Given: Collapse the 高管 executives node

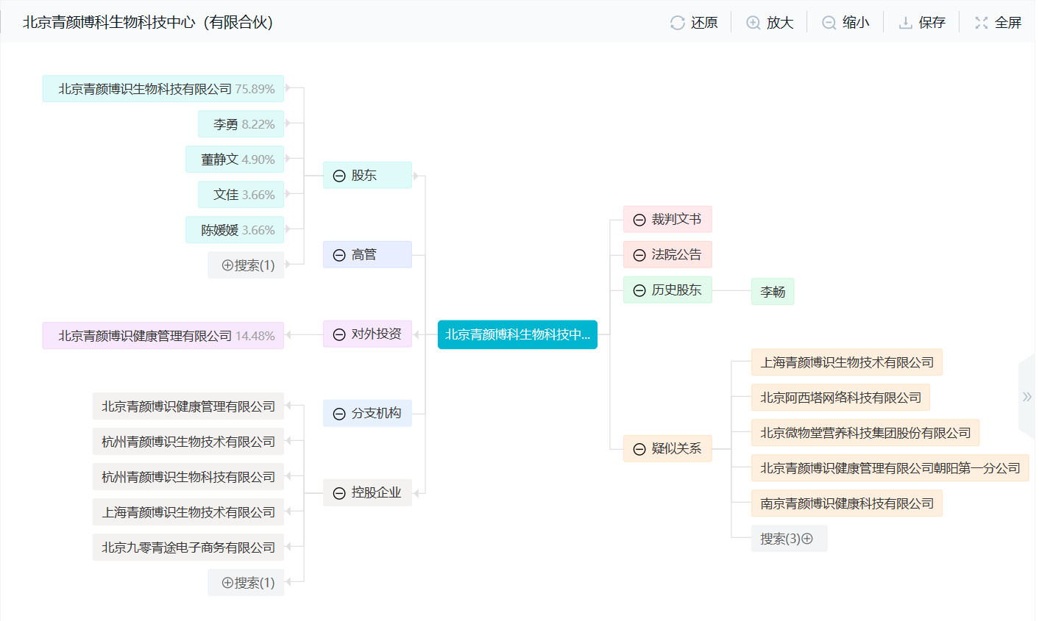Looking at the screenshot, I should point(339,255).
